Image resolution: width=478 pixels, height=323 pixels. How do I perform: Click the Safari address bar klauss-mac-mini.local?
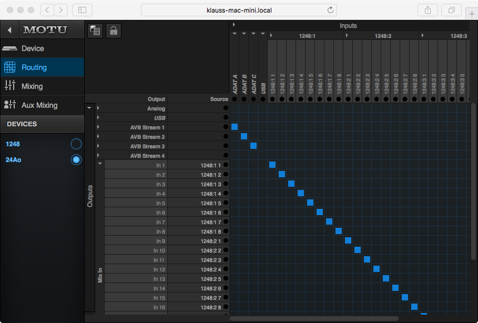coord(239,10)
